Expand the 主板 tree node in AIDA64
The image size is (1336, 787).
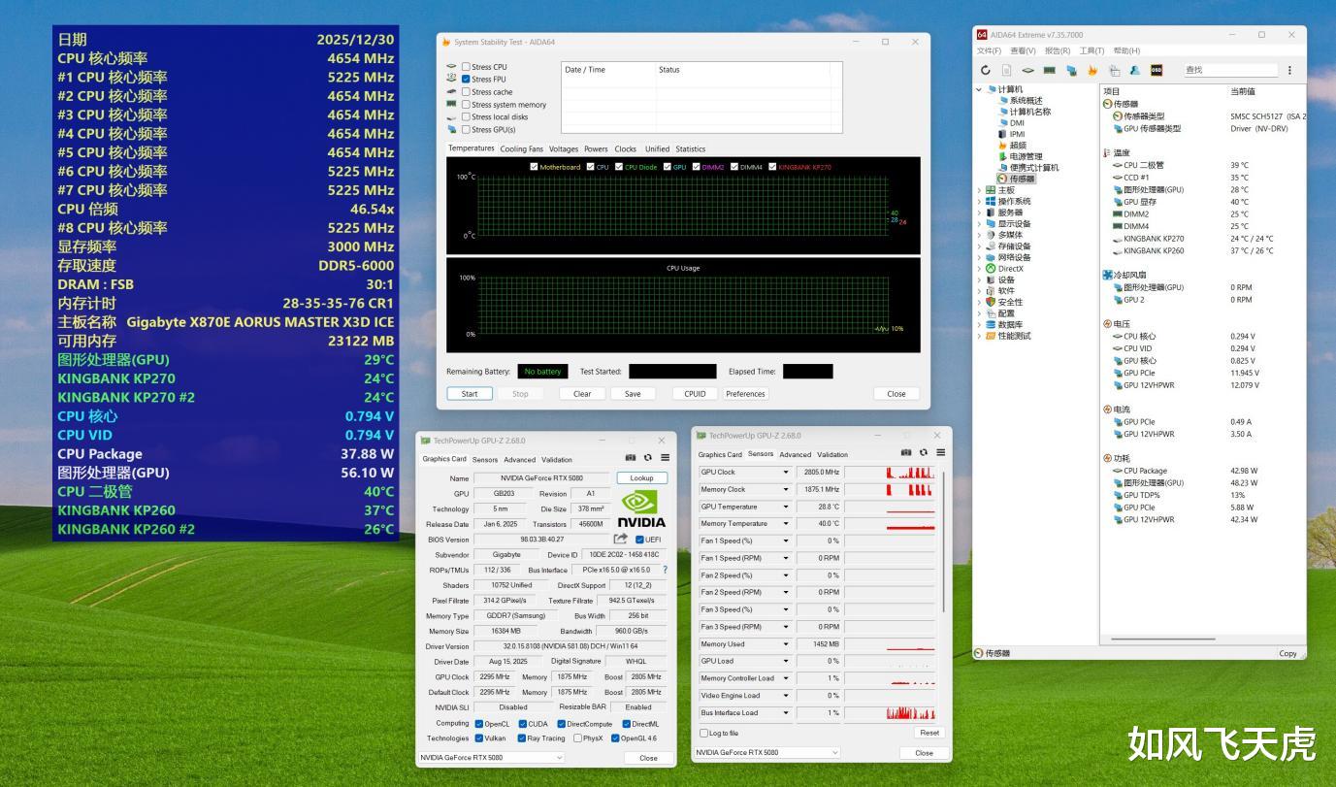click(979, 190)
